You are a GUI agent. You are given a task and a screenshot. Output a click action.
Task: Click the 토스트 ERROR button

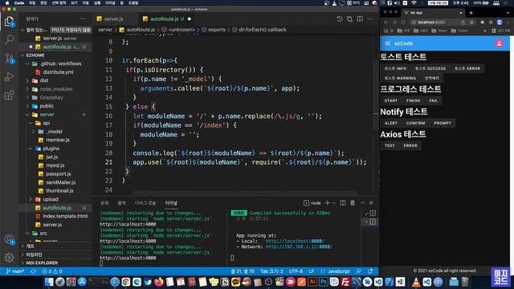[x=467, y=68]
